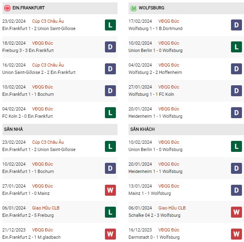This screenshot has width=244, height=242.
Task: Click the L badge for FC Koln 2-0 Ein.Frankfurt
Action: pos(110,112)
